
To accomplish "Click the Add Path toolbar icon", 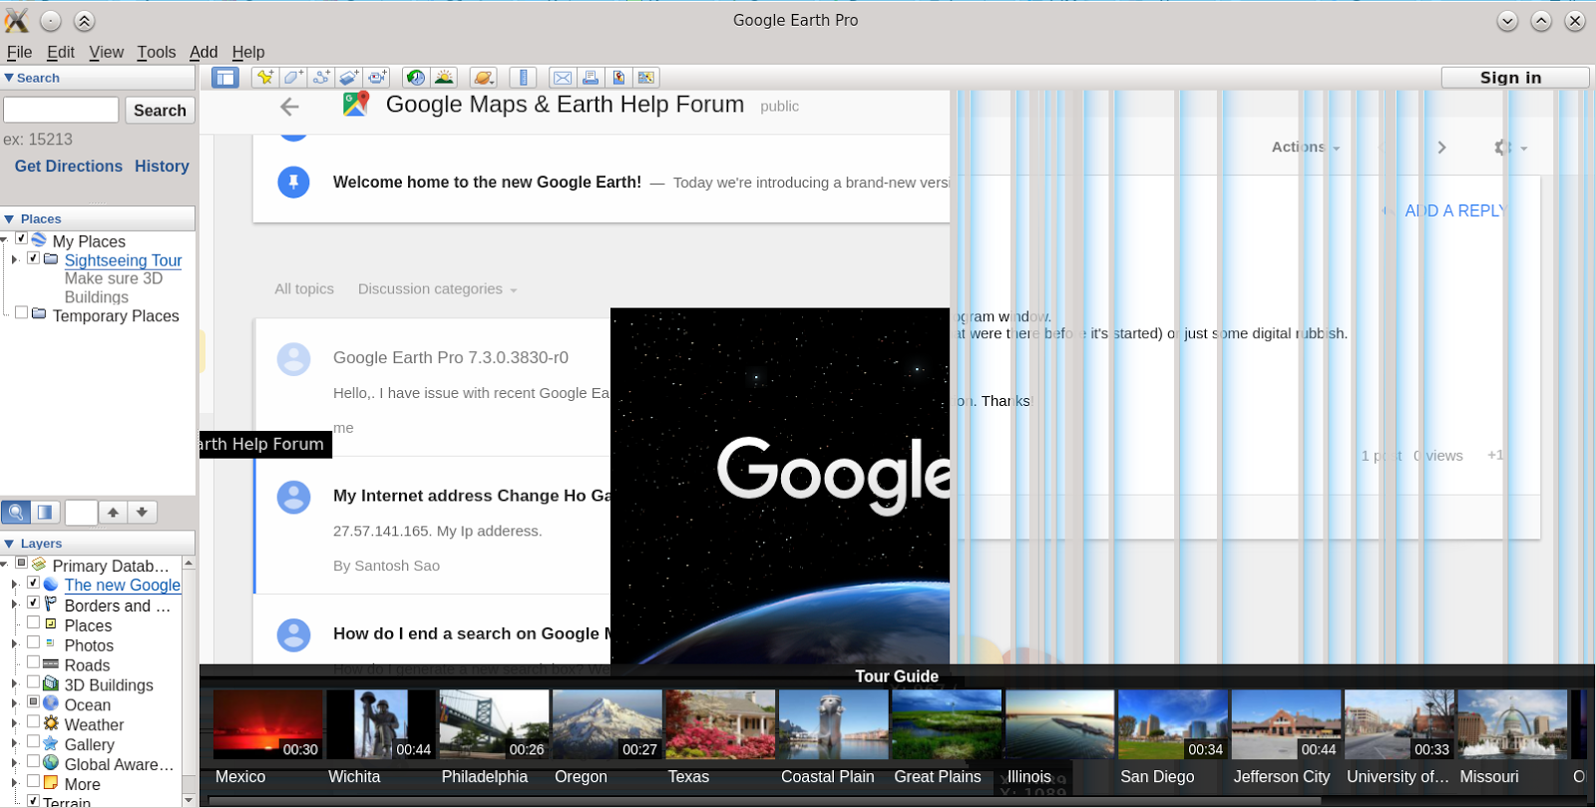I will point(321,78).
